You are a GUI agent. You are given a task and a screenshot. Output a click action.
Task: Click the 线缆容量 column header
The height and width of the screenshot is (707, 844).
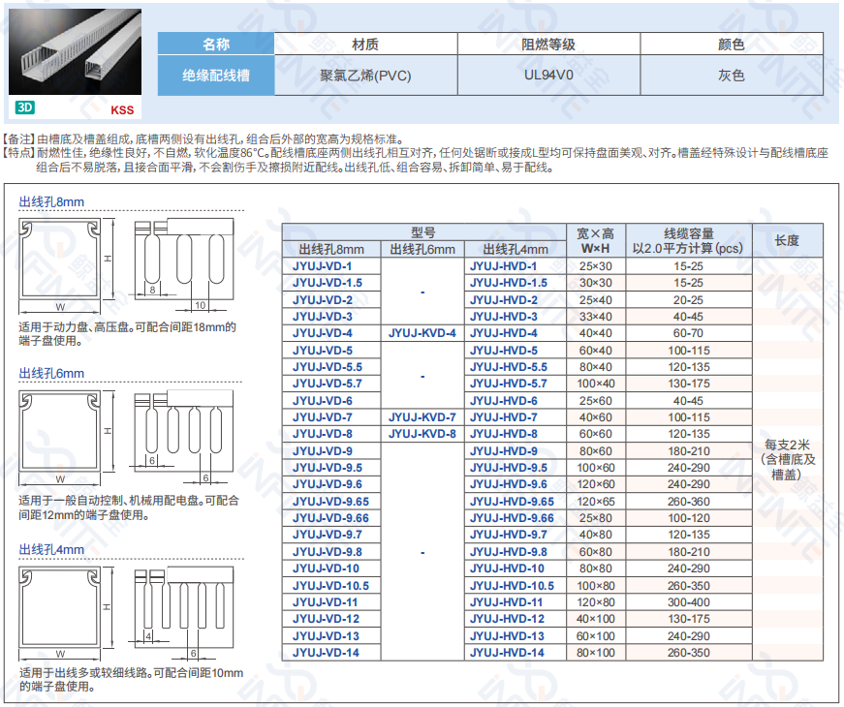click(689, 240)
